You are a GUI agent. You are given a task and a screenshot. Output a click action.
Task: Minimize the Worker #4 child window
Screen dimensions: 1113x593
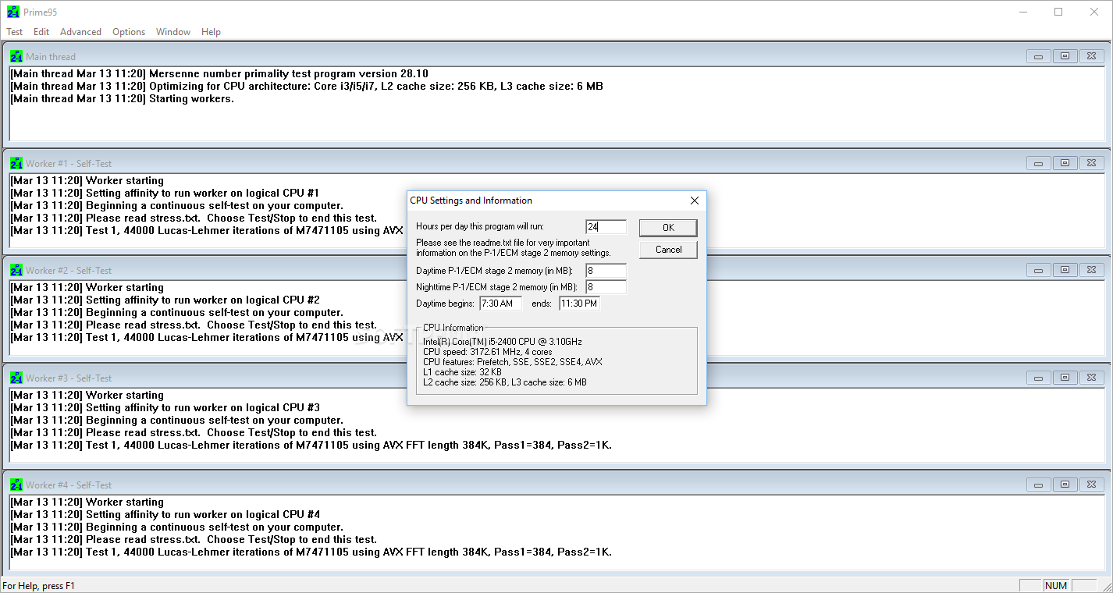coord(1038,485)
